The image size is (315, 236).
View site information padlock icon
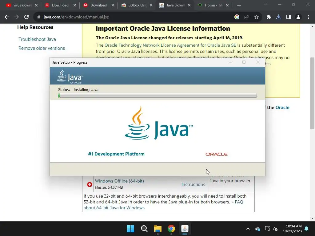38,17
